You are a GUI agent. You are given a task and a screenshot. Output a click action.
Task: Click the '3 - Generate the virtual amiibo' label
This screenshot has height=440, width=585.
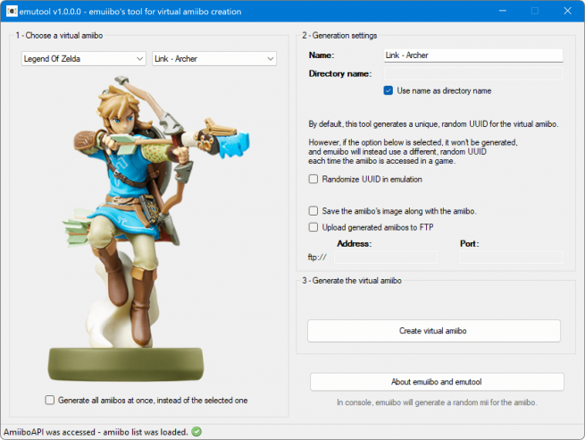point(352,281)
